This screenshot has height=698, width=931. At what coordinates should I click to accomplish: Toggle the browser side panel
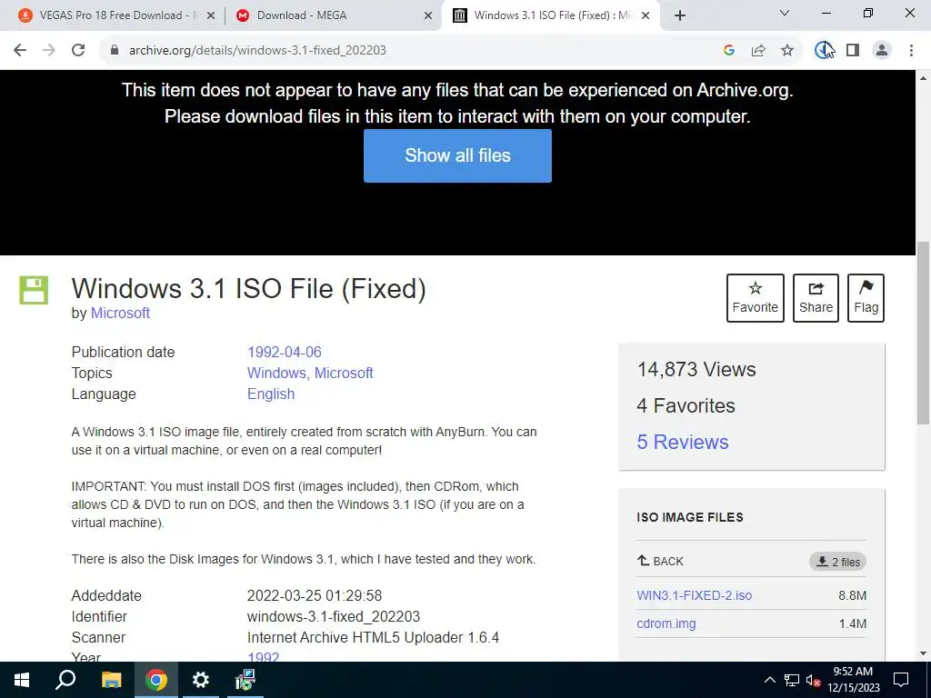point(853,51)
